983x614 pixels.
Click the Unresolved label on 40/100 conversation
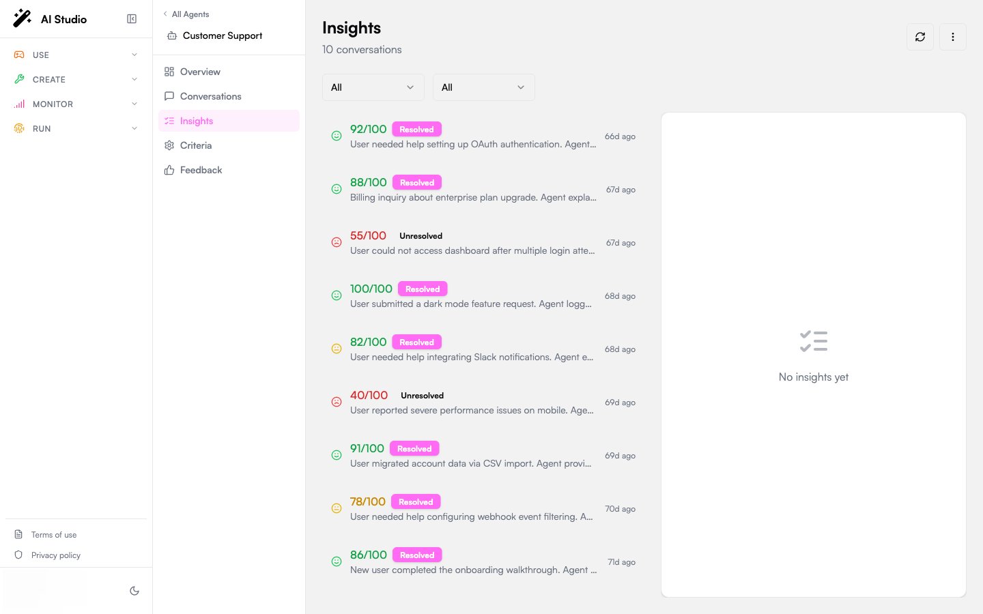pos(423,395)
